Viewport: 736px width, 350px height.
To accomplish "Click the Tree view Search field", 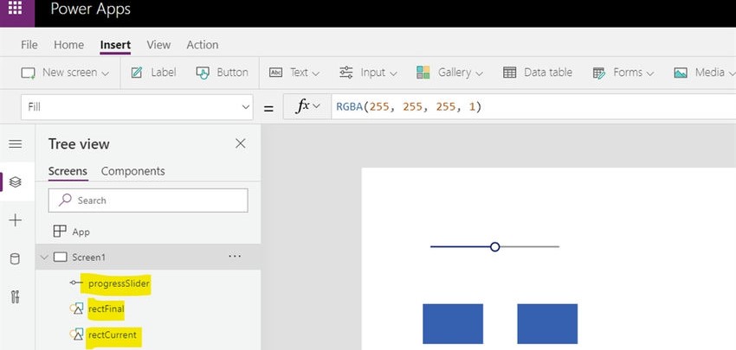I will (148, 200).
